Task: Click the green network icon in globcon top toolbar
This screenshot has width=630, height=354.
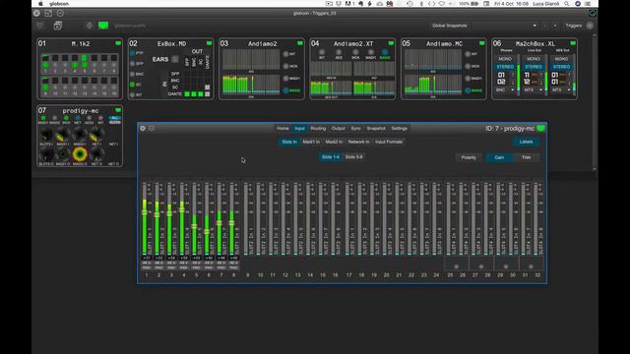Action: point(103,26)
